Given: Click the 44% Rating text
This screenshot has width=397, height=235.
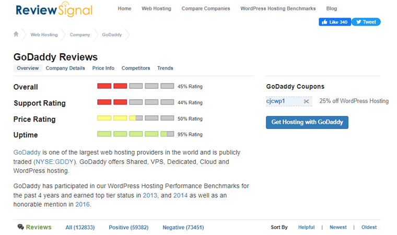Looking at the screenshot, I should point(190,102).
